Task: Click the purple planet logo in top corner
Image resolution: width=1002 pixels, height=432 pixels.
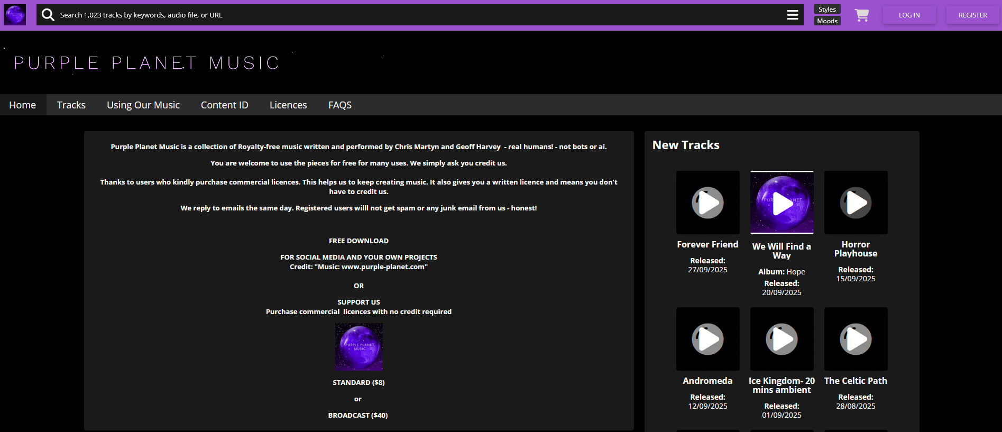Action: [15, 15]
